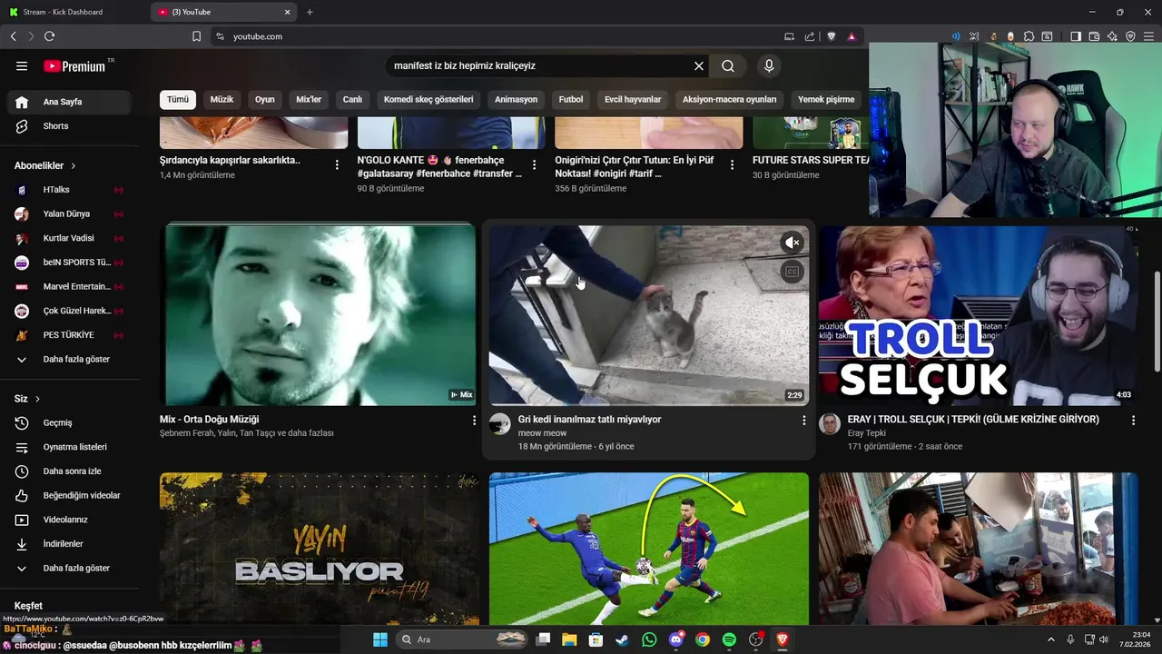Screen dimensions: 1162x654
Task: Select the Mix'ler filter chip
Action: point(309,99)
